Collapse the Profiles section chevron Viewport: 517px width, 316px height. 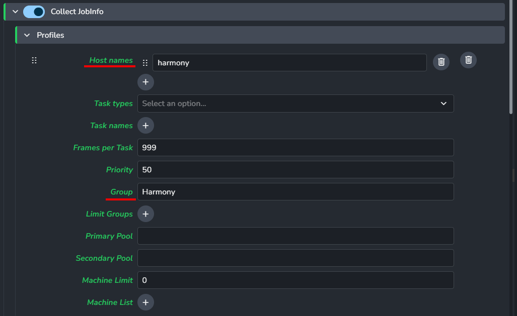tap(27, 35)
